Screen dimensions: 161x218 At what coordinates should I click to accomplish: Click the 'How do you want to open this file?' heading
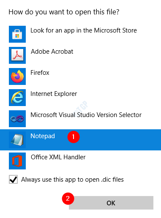click(x=64, y=12)
